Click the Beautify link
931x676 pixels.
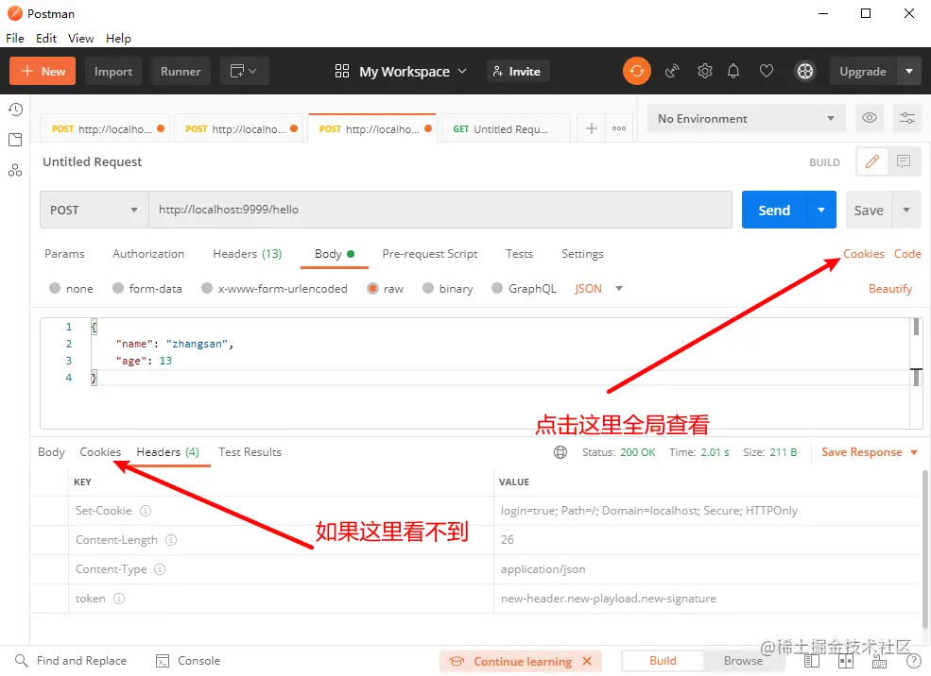[890, 289]
